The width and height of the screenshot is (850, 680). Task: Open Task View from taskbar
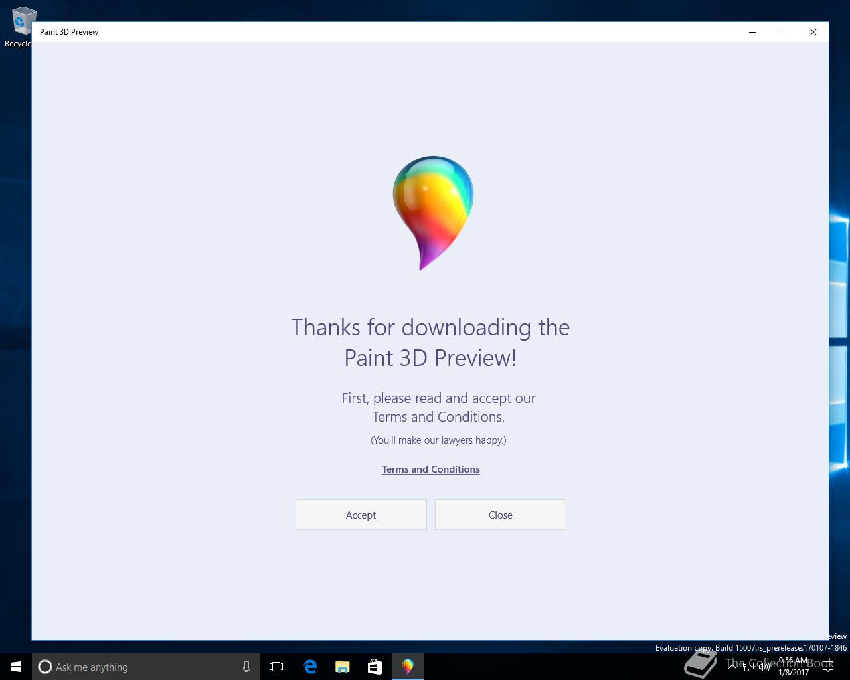point(276,667)
